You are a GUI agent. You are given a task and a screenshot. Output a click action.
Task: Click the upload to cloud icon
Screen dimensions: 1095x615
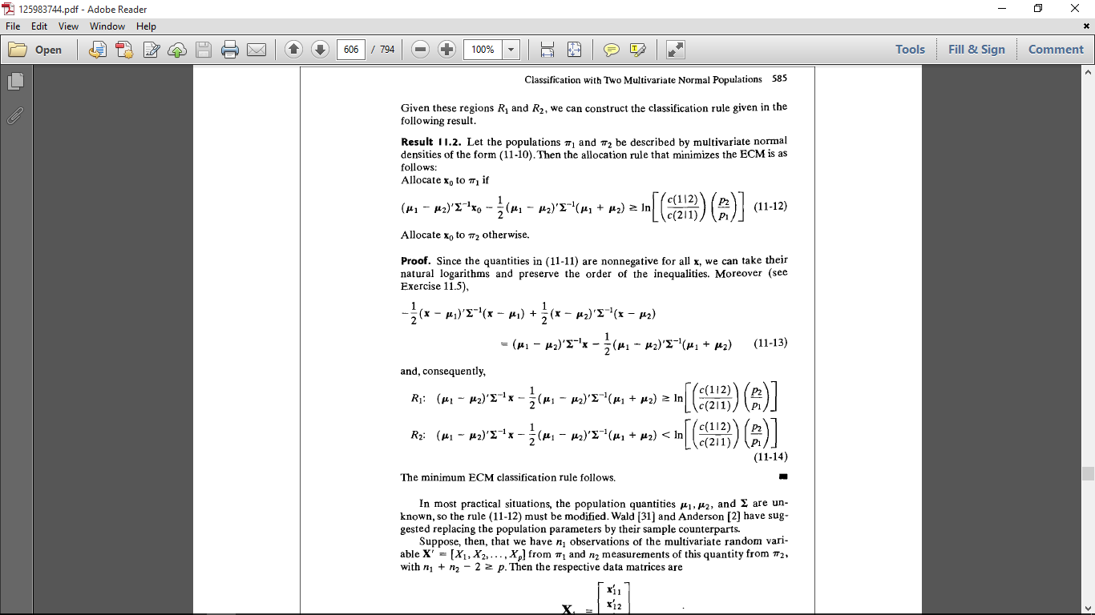tap(177, 50)
